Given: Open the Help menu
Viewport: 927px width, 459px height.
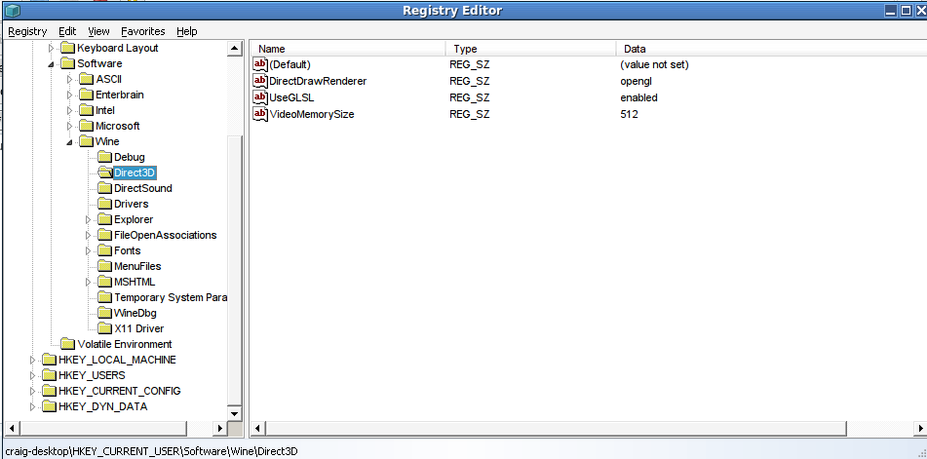Looking at the screenshot, I should tap(187, 31).
